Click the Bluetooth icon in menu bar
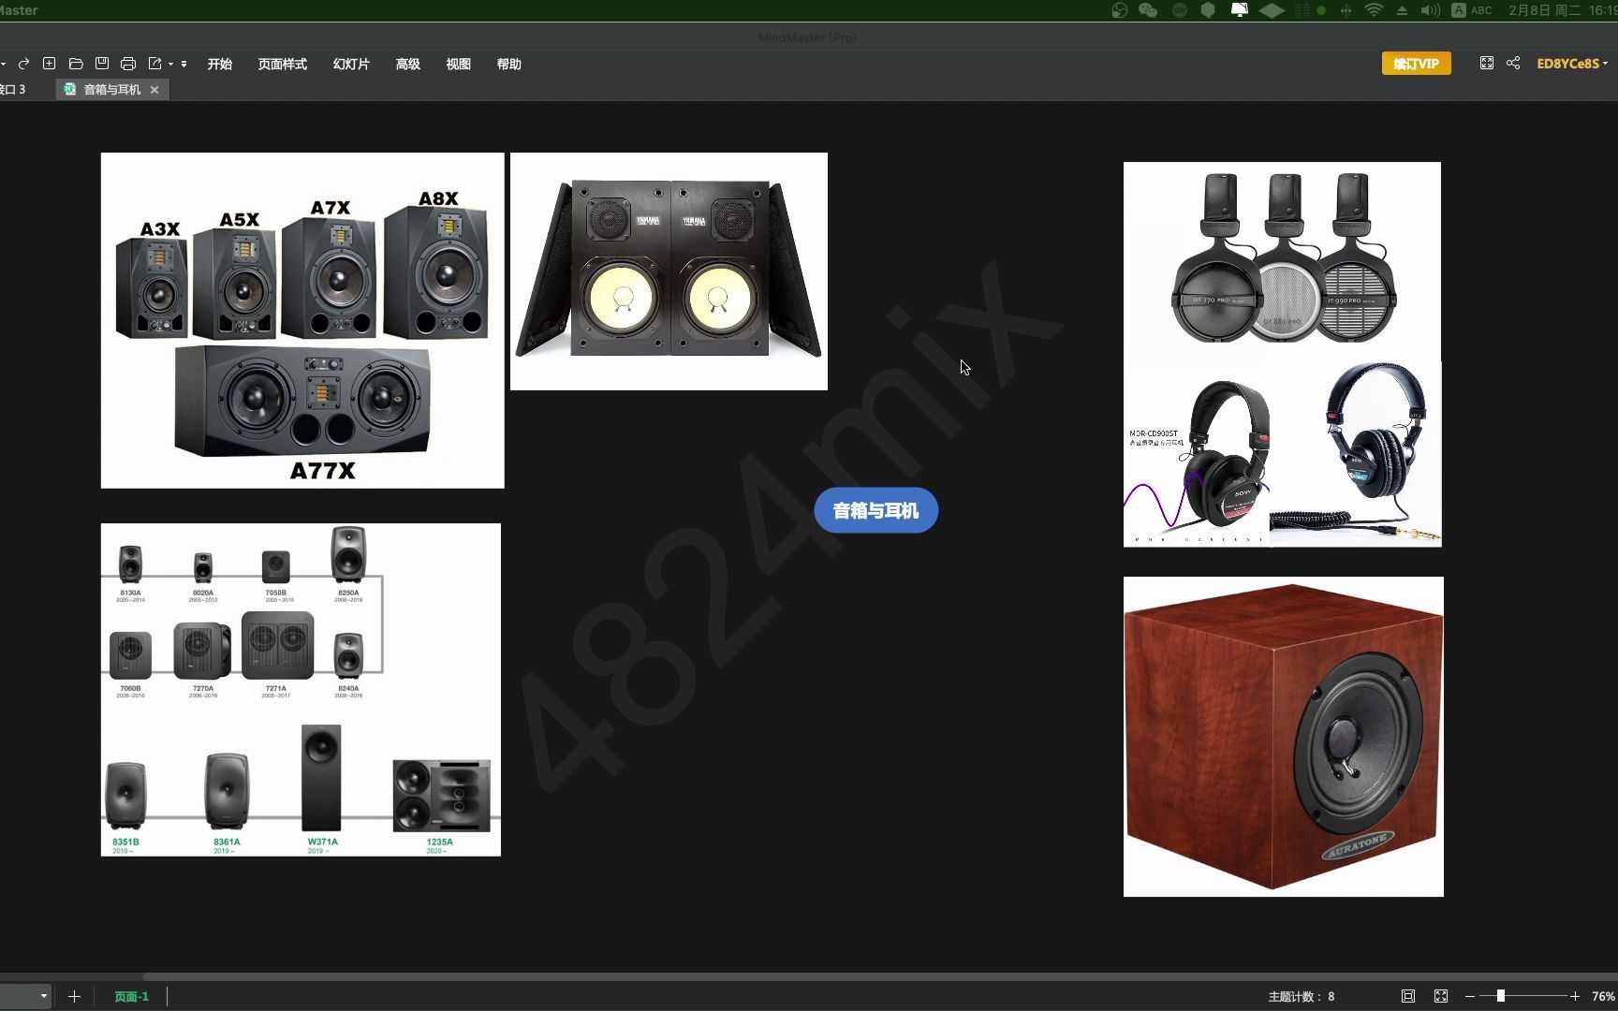The height and width of the screenshot is (1011, 1618). pyautogui.click(x=1346, y=10)
